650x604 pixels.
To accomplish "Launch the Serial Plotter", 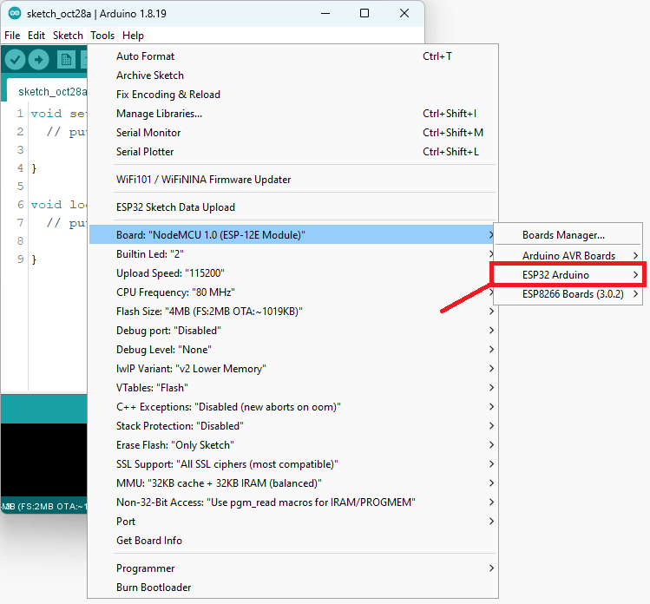I will click(x=292, y=151).
